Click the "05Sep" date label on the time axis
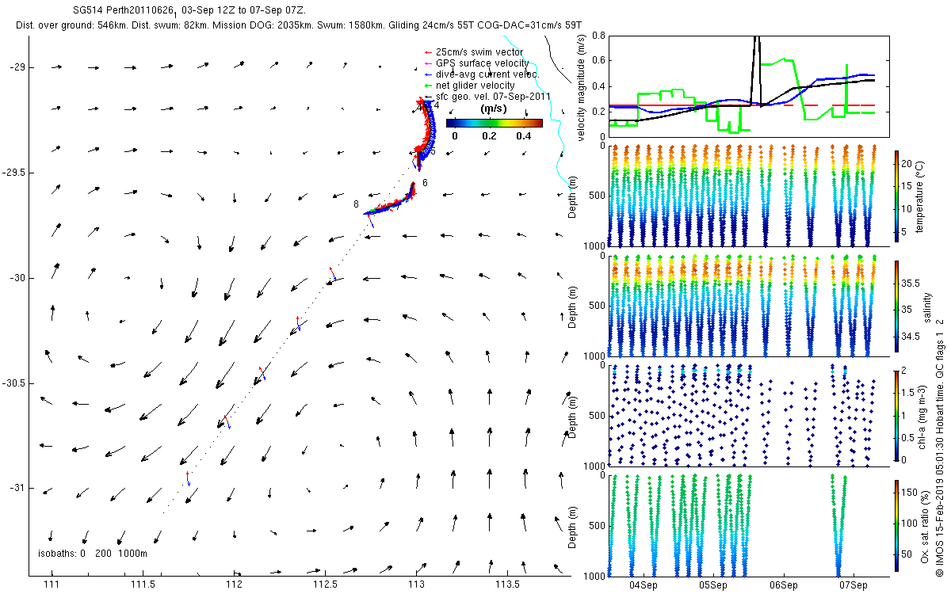The image size is (951, 594). [713, 586]
